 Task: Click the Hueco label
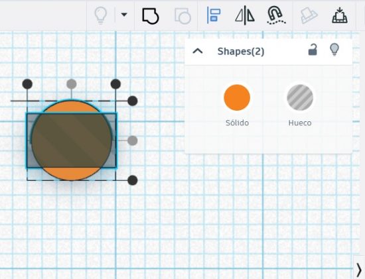pyautogui.click(x=300, y=123)
